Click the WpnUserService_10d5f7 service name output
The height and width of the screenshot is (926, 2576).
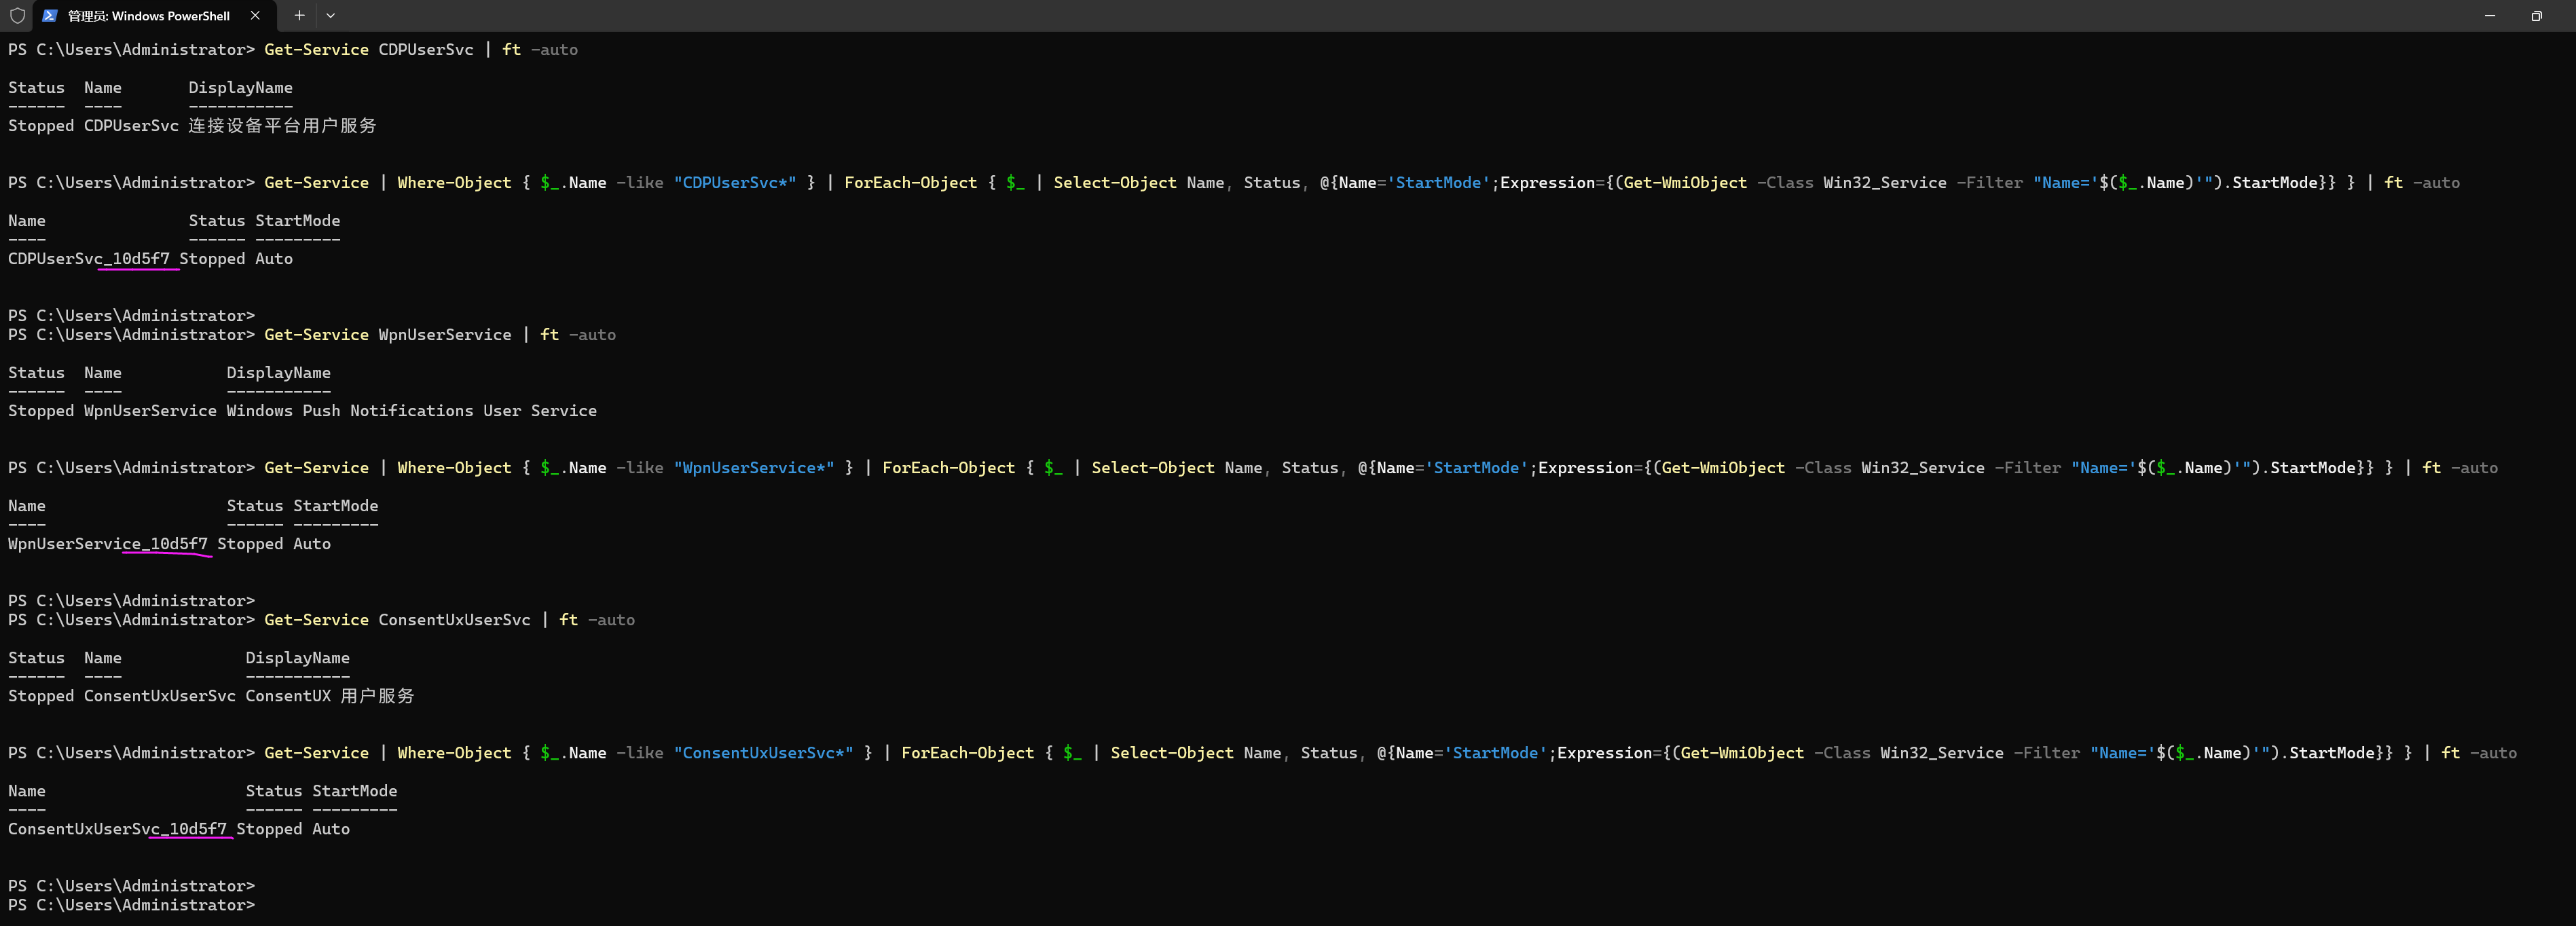pos(108,543)
